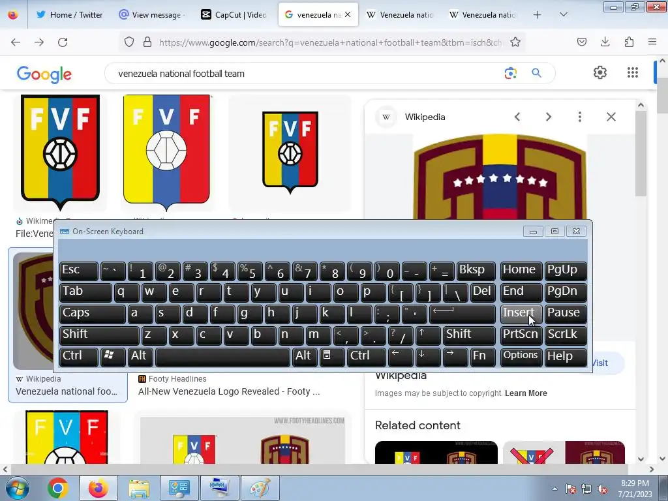Open Paint from the taskbar
668x501 pixels.
click(x=260, y=488)
